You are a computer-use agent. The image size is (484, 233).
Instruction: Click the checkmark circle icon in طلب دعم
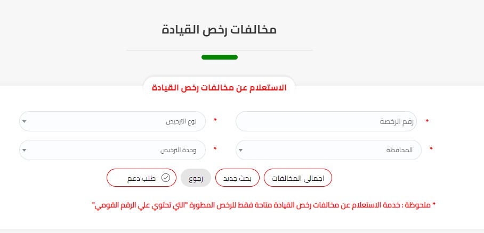pos(165,178)
